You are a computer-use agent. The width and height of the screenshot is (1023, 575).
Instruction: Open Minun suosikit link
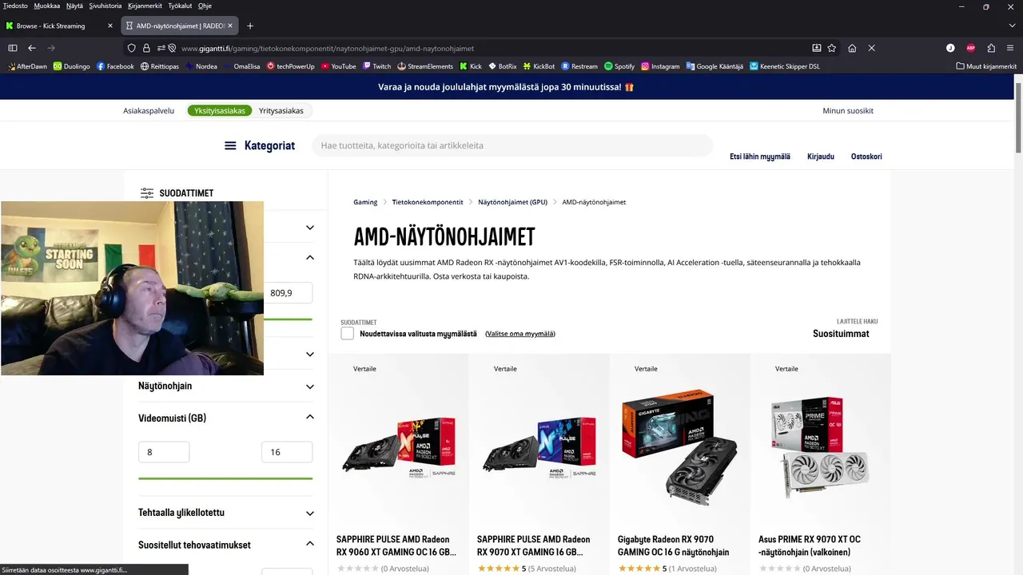tap(848, 110)
